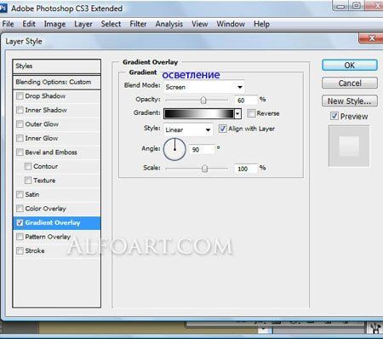This screenshot has width=383, height=339.
Task: Click the New Style... button
Action: click(350, 101)
